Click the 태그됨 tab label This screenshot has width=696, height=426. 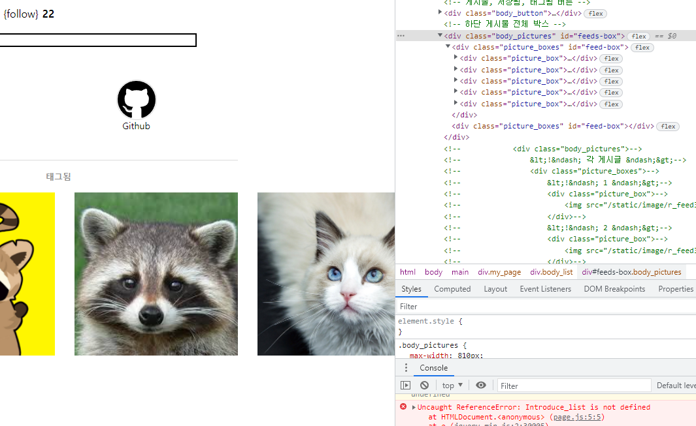(58, 176)
